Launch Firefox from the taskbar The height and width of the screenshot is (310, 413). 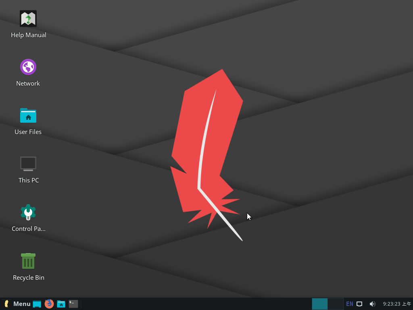49,304
